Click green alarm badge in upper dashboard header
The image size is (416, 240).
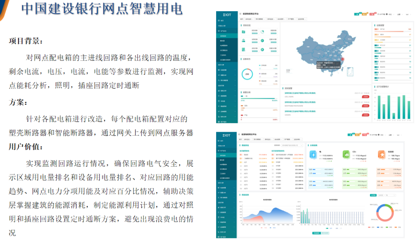[357, 14]
